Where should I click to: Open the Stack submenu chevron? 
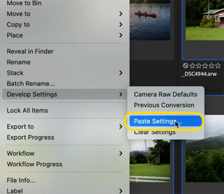point(121,73)
